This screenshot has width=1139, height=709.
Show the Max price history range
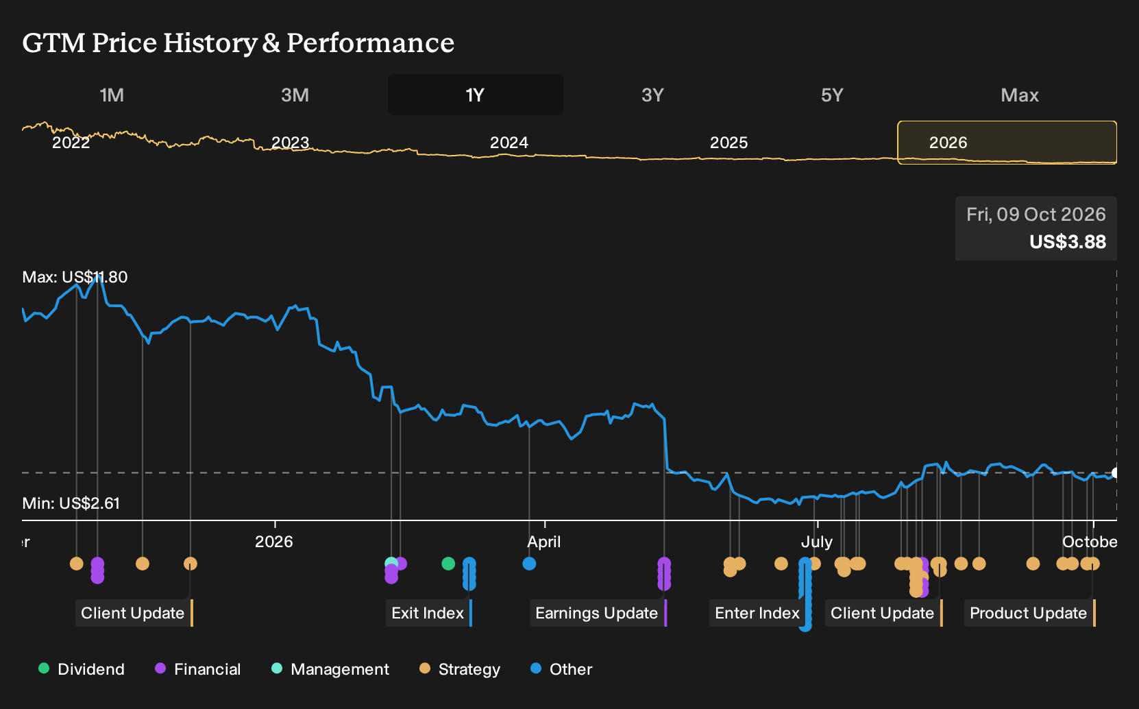tap(1020, 95)
